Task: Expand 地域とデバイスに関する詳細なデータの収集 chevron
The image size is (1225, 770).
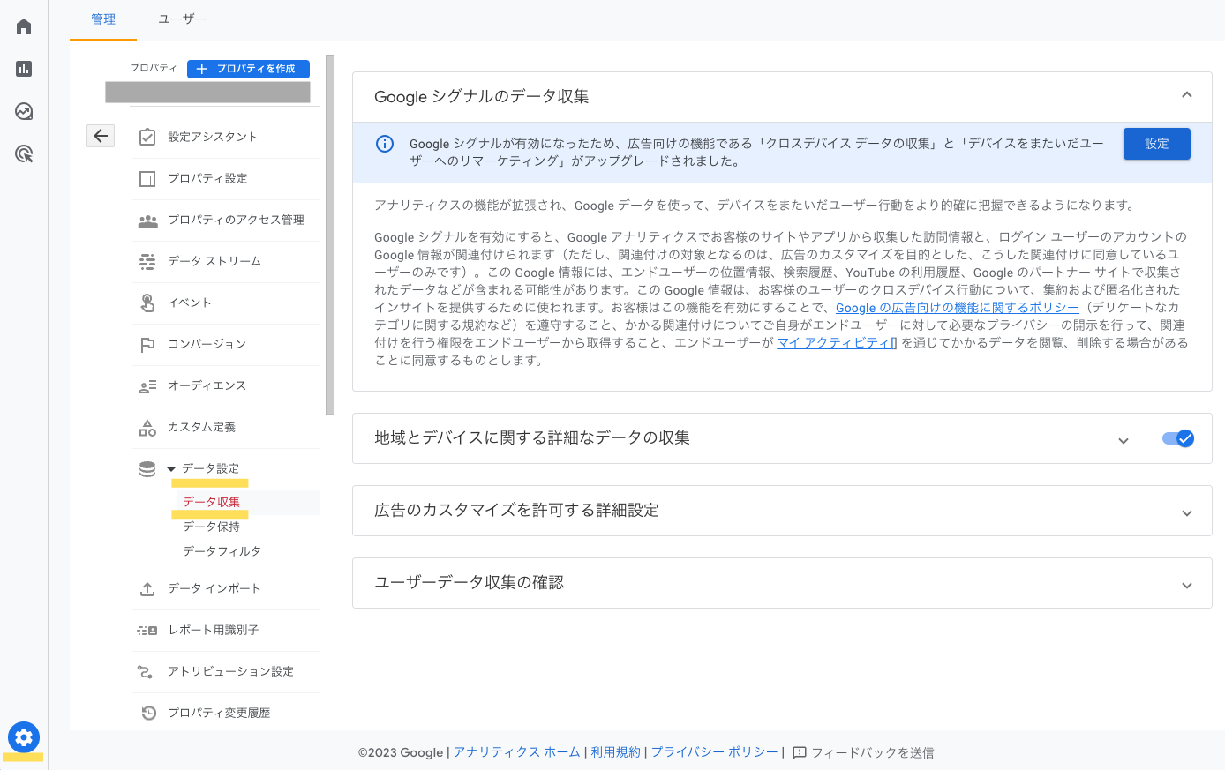Action: (x=1124, y=440)
